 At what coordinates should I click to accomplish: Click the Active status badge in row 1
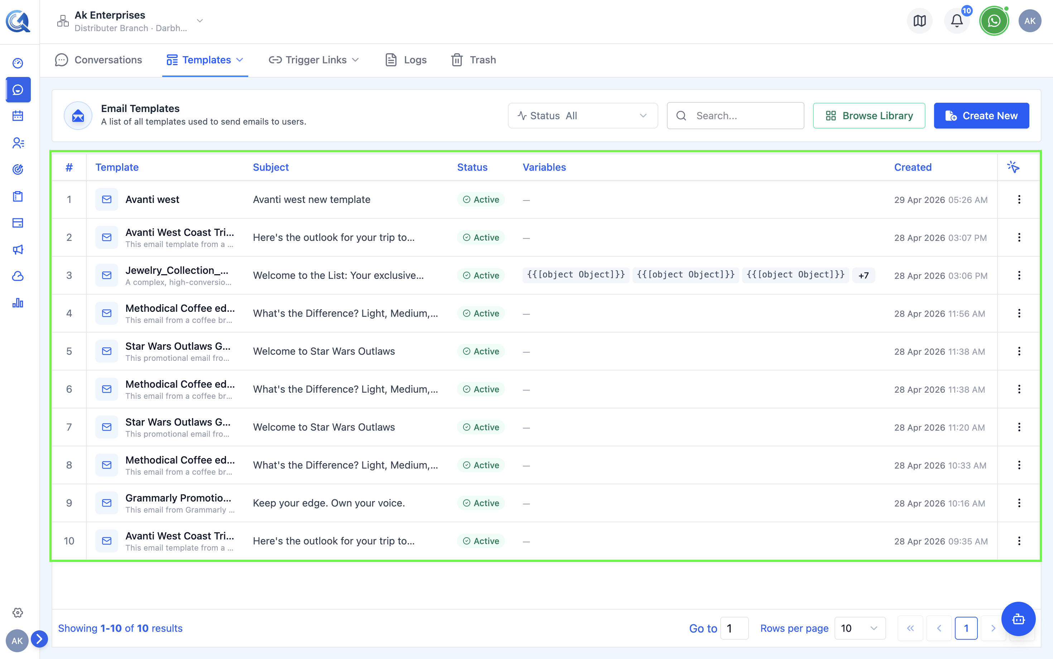pyautogui.click(x=481, y=200)
